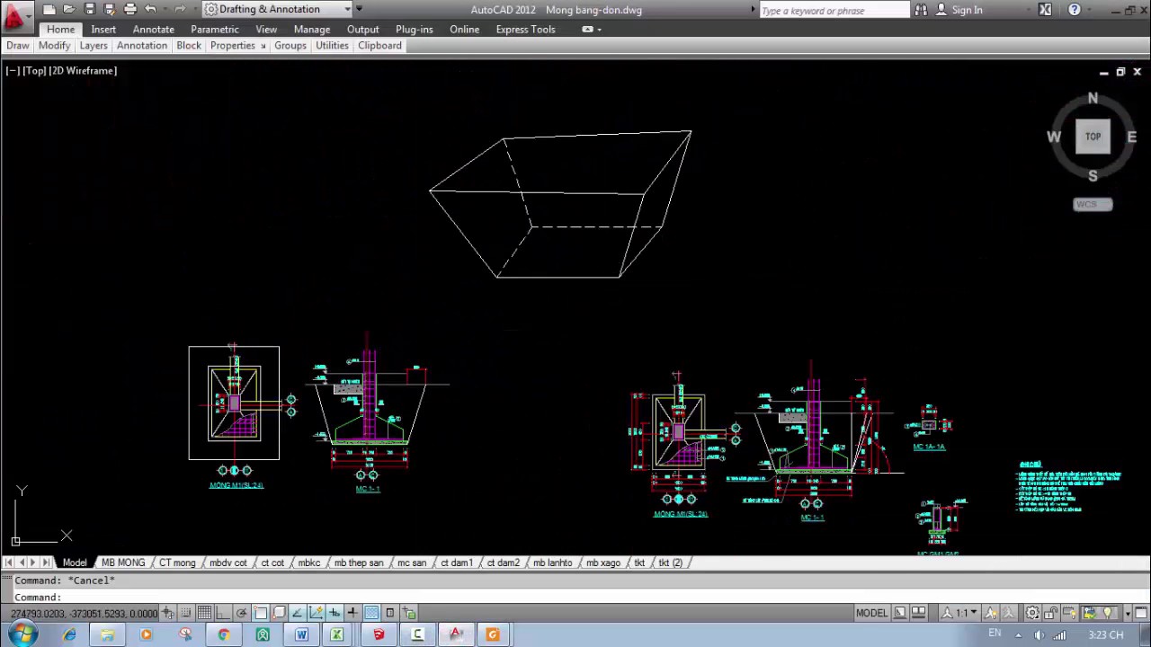Click the toolbar/window lock icon

pos(1050,613)
